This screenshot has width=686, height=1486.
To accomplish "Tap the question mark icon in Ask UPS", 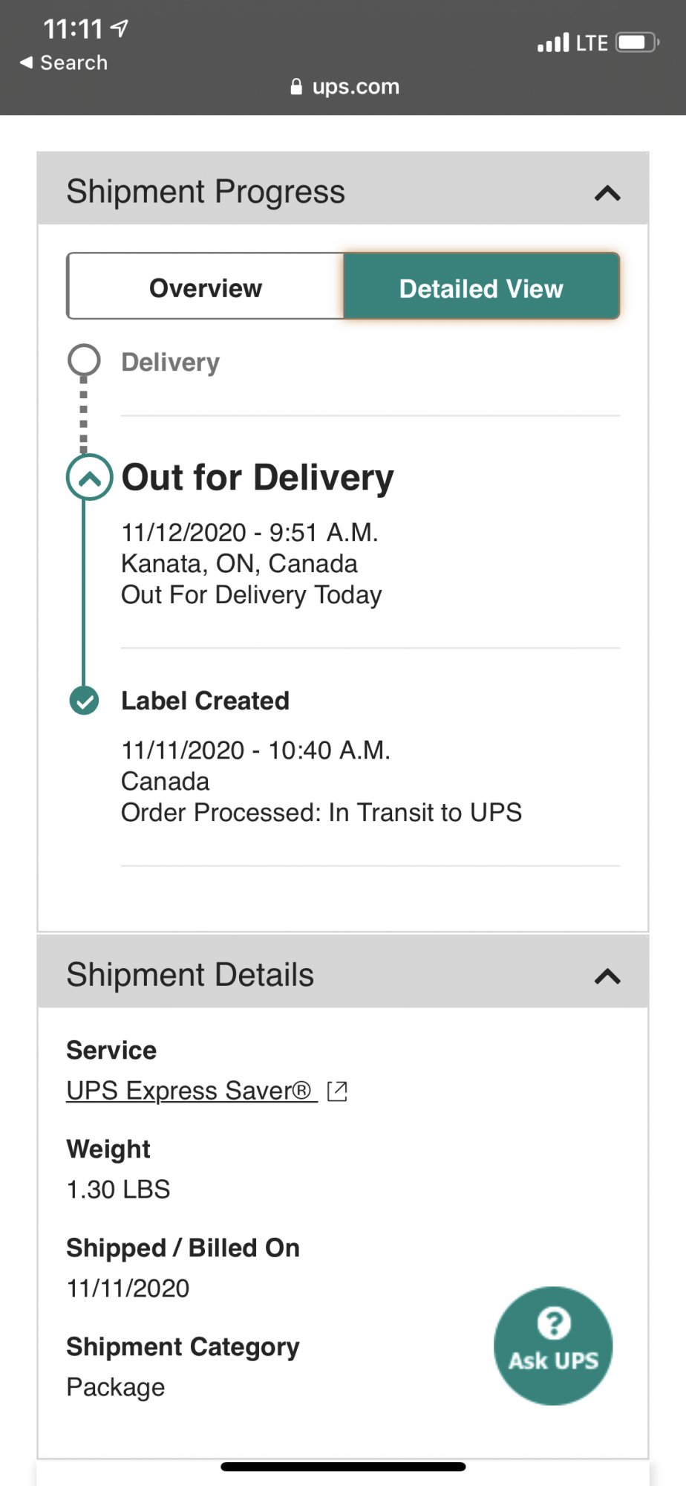I will coord(553,1323).
